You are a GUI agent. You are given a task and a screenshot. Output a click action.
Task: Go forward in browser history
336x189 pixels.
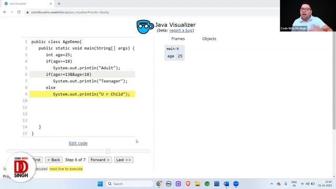12,12
